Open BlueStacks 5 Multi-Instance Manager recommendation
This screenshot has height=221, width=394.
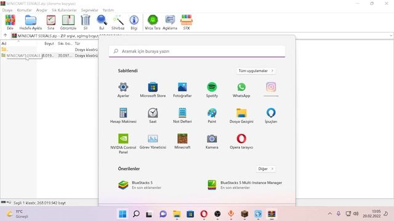click(245, 185)
